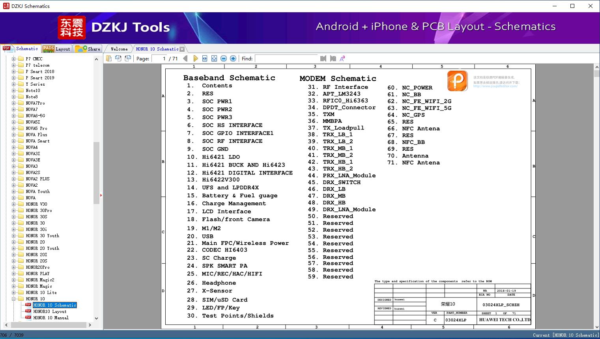This screenshot has width=600, height=339.
Task: Click the copy pages icon in the PDF toolbar
Action: tap(108, 58)
